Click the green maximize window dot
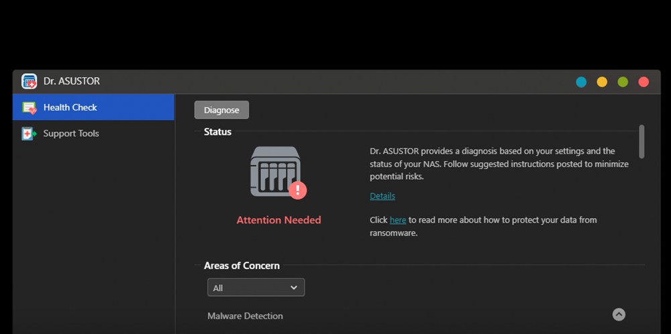The width and height of the screenshot is (671, 334). point(623,82)
